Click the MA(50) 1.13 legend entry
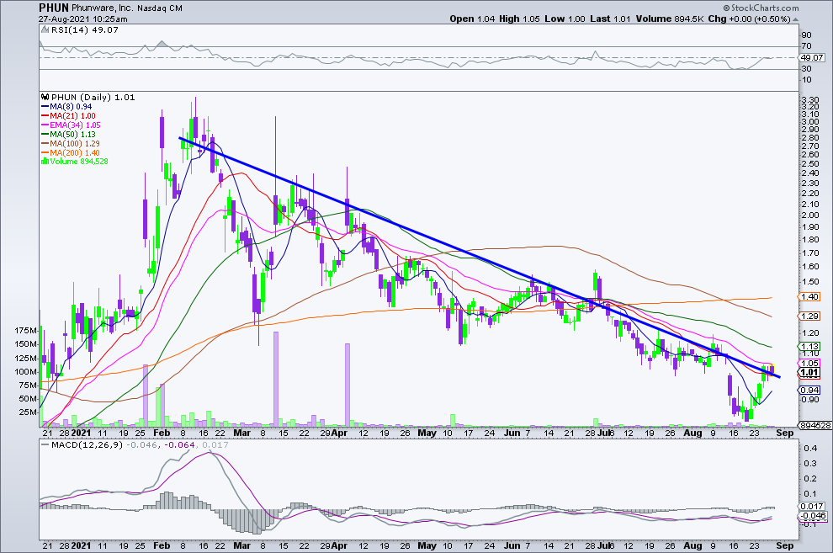833x553 pixels. click(x=68, y=135)
